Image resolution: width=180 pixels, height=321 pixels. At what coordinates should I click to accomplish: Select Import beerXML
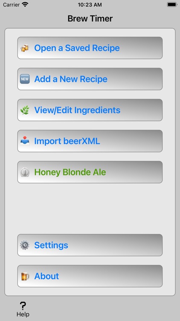click(90, 141)
